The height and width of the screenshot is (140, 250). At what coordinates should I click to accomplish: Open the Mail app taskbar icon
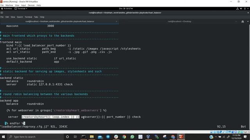click(x=100, y=137)
